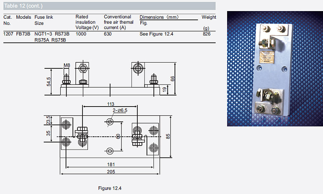This screenshot has width=323, height=194.
Task: Click the "Fuse link" column header
Action: click(x=44, y=17)
